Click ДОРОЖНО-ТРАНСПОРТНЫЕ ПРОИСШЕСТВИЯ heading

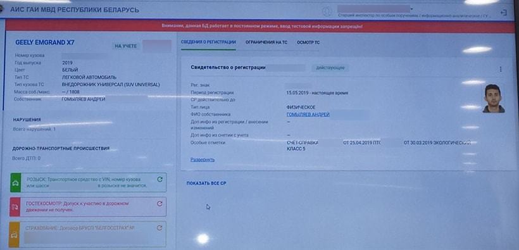(x=61, y=148)
